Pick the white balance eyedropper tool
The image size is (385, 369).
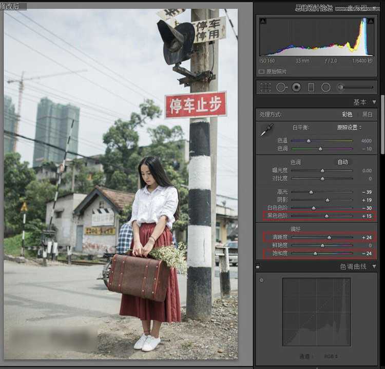[x=267, y=130]
